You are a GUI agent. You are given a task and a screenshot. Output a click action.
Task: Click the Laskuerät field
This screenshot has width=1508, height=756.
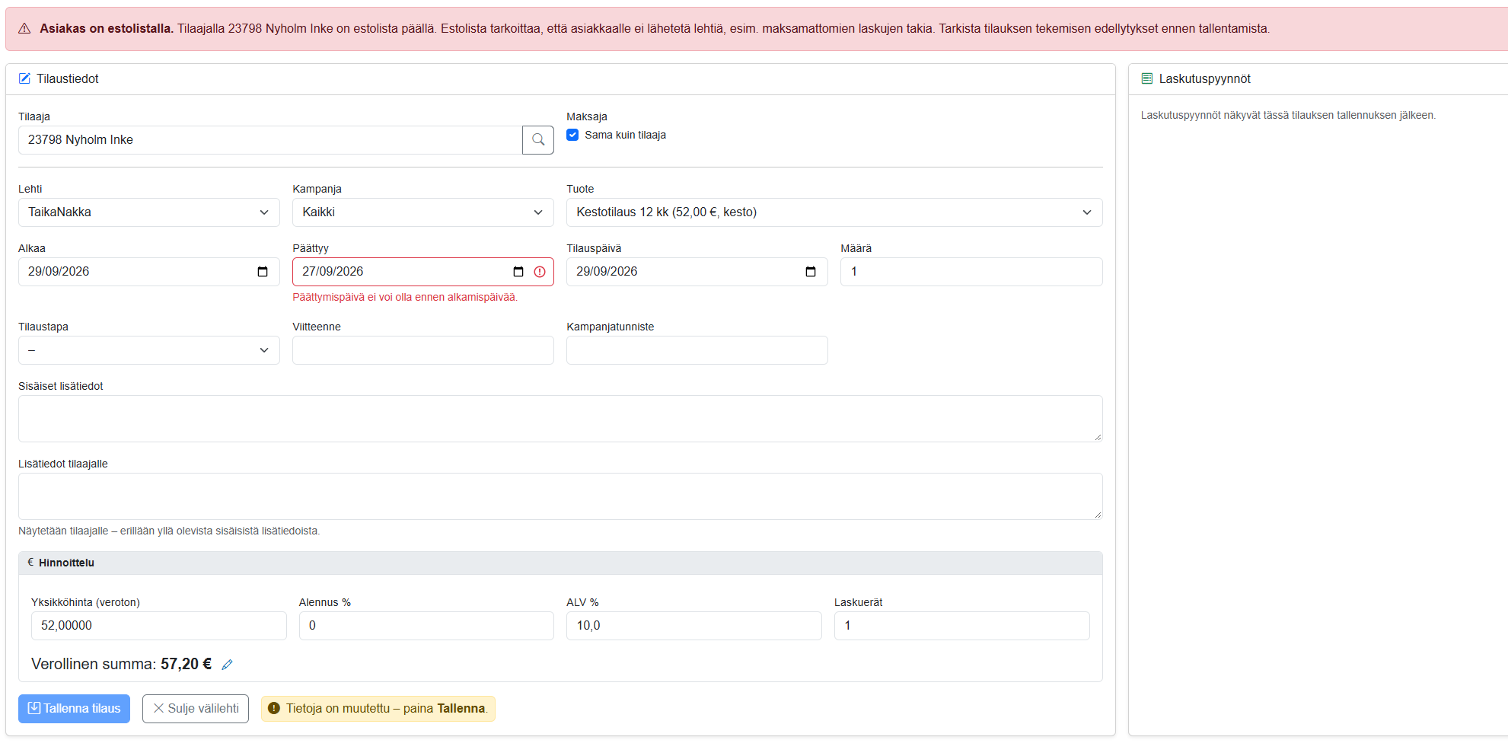click(x=962, y=626)
